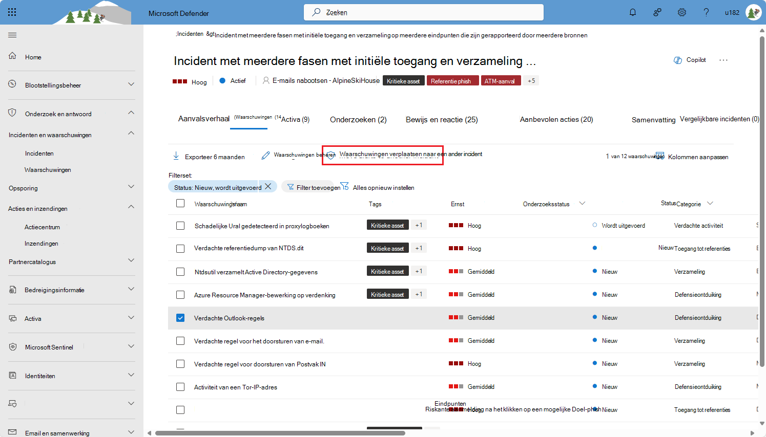Screen dimensions: 766x437
Task: Collapse the Onderzoek en antwoord chevron
Action: [131, 113]
